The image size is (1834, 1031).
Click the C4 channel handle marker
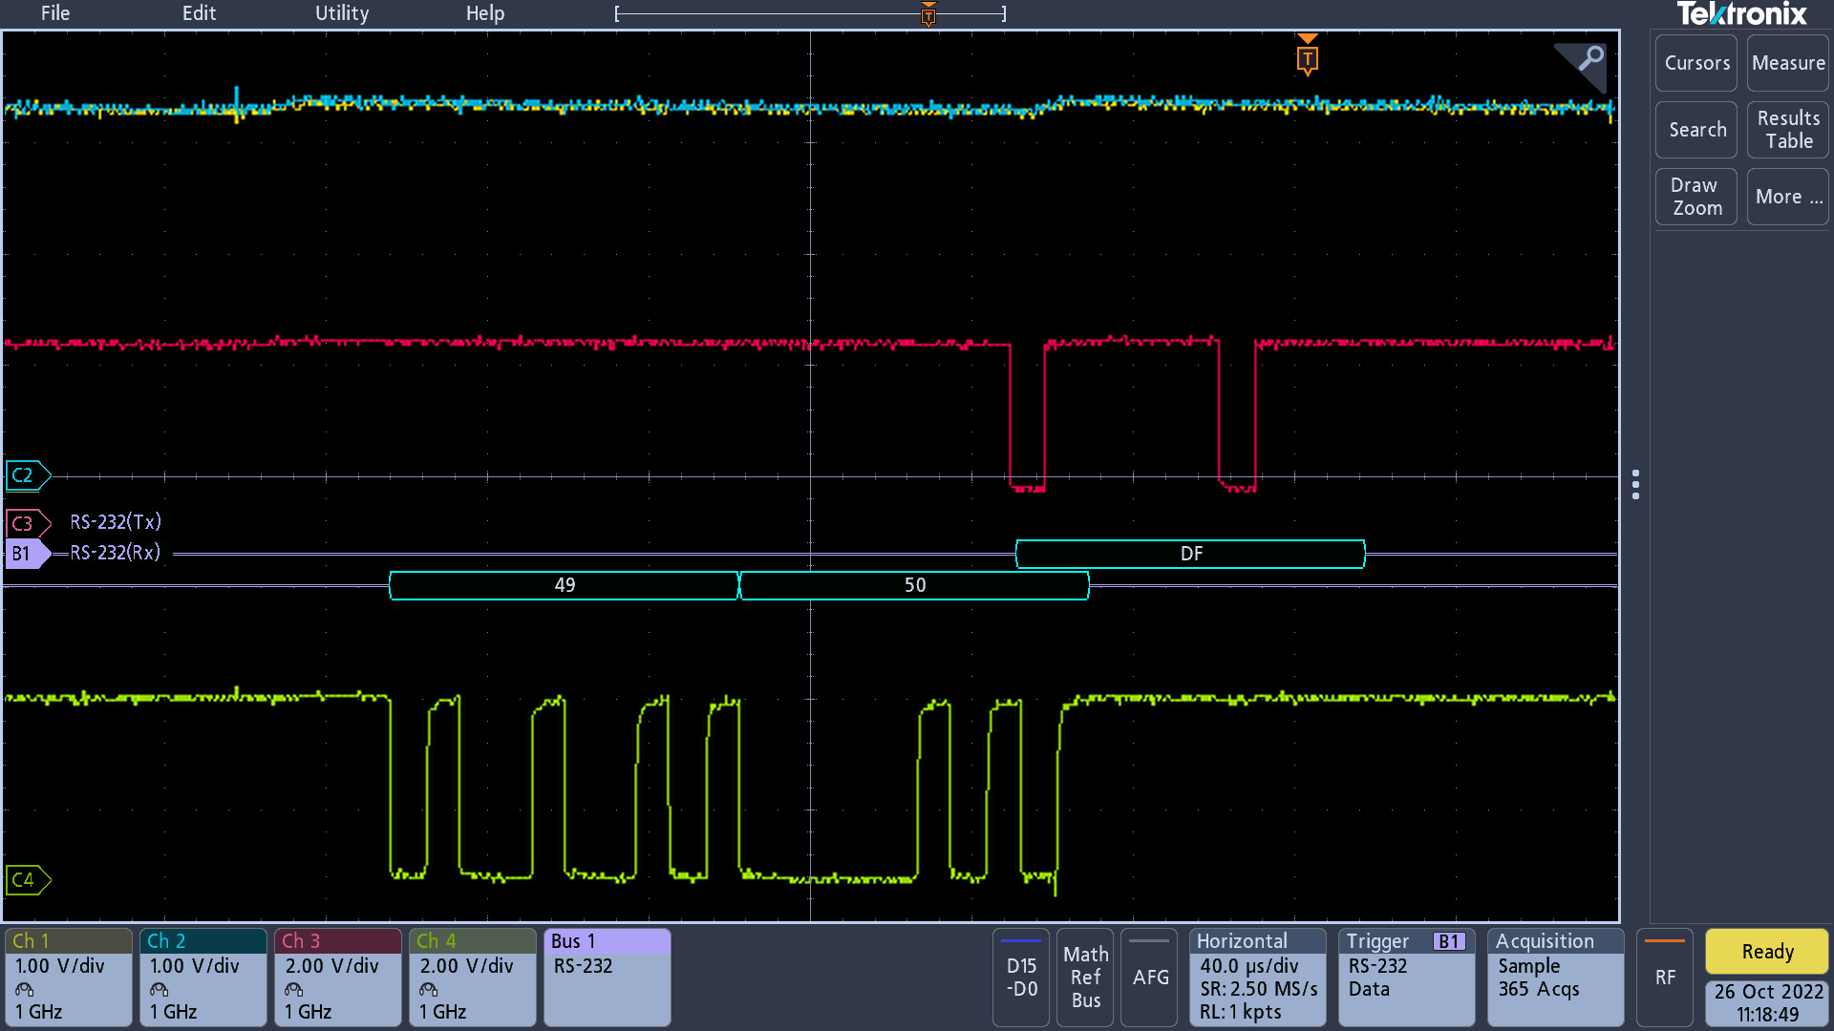(25, 879)
